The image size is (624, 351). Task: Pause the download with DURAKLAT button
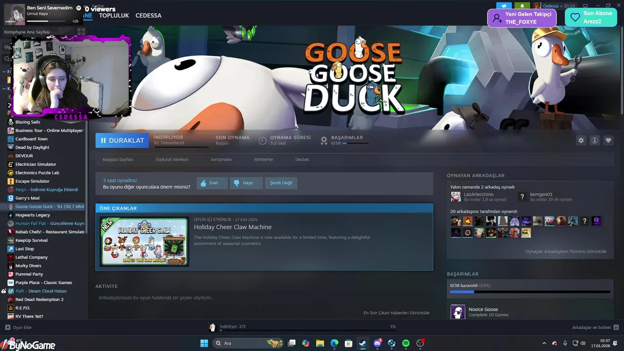(x=122, y=140)
